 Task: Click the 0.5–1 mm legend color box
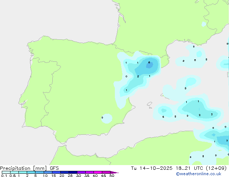pyautogui.click(x=14, y=172)
